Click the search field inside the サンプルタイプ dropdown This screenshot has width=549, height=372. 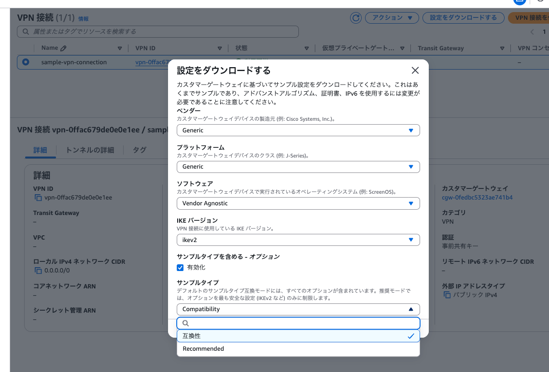[x=298, y=323]
